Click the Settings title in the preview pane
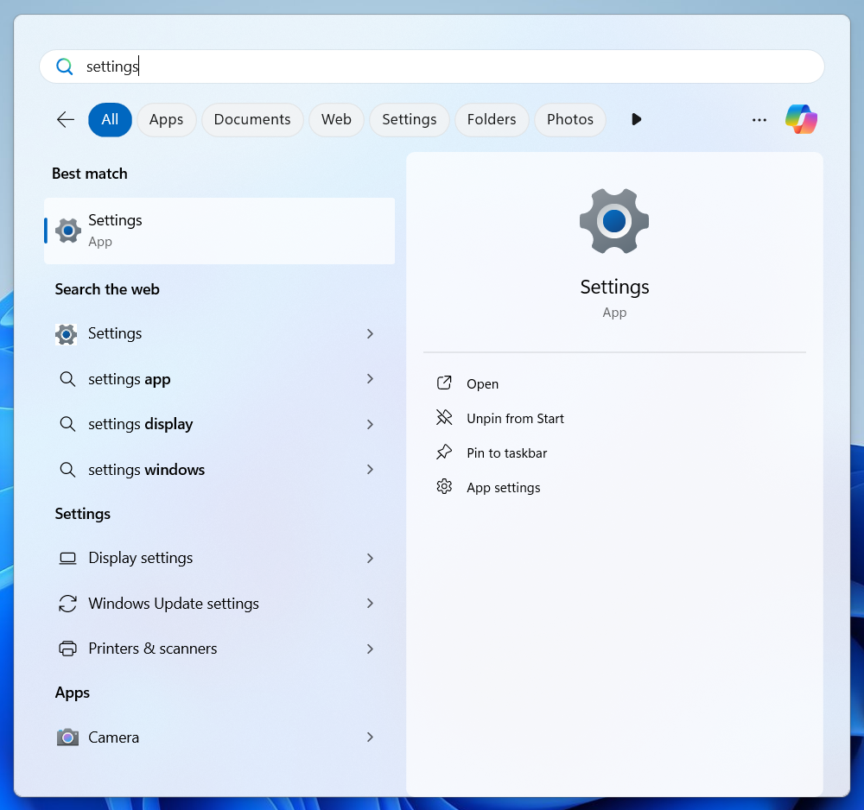This screenshot has height=810, width=864. [614, 287]
